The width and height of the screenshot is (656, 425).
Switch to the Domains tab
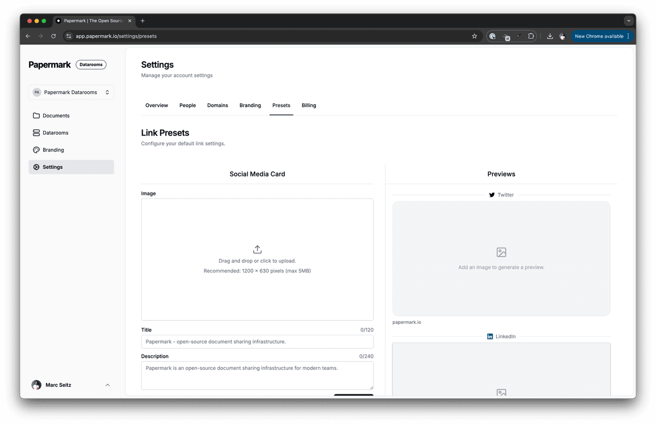coord(218,105)
